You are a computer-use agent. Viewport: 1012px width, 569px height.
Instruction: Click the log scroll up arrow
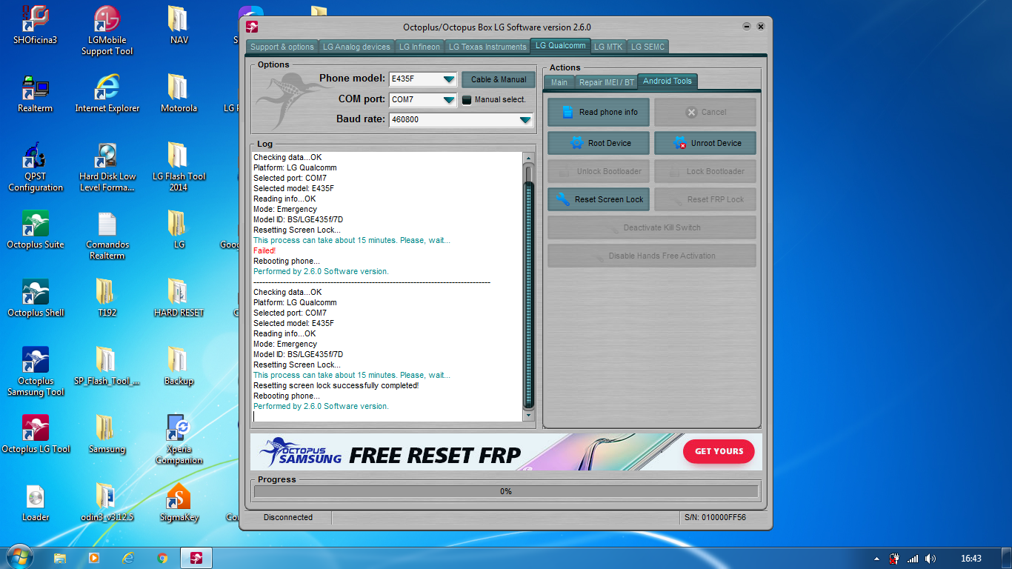pos(529,158)
